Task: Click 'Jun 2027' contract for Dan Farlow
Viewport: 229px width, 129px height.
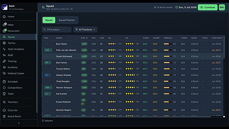Action: 216,63
